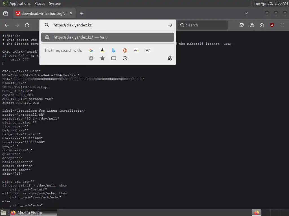Click the magnifier icon in address bar
The image size is (289, 216).
pos(47,25)
